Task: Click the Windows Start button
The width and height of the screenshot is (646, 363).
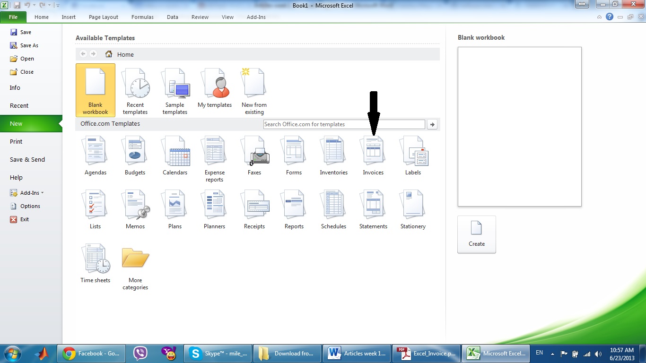Action: coord(12,353)
